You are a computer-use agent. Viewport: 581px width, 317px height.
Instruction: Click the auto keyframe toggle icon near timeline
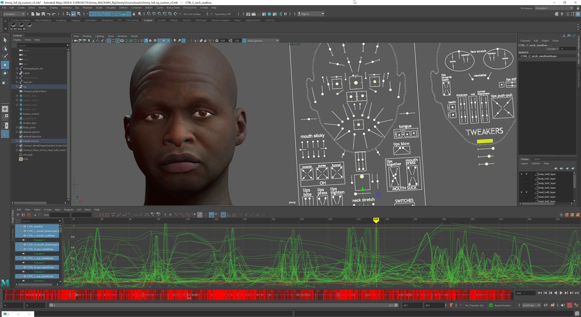(x=570, y=305)
